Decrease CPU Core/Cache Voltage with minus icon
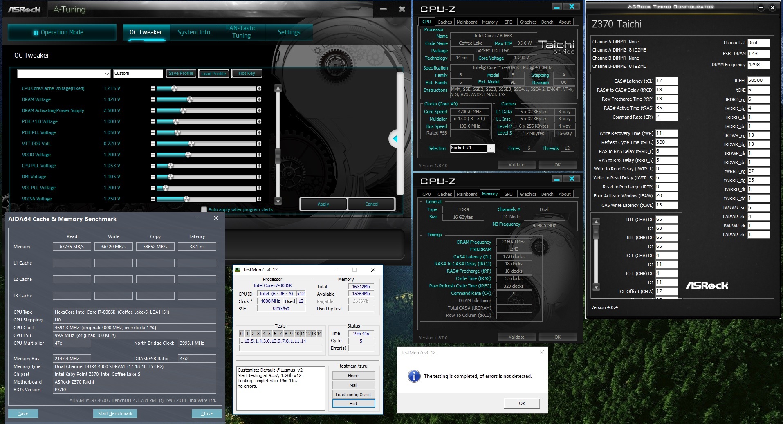 tap(153, 89)
